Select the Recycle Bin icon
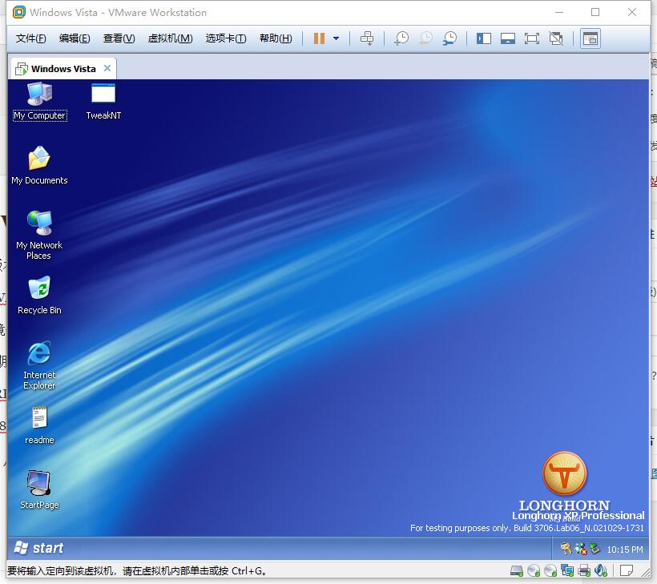This screenshot has width=657, height=584. point(39,296)
